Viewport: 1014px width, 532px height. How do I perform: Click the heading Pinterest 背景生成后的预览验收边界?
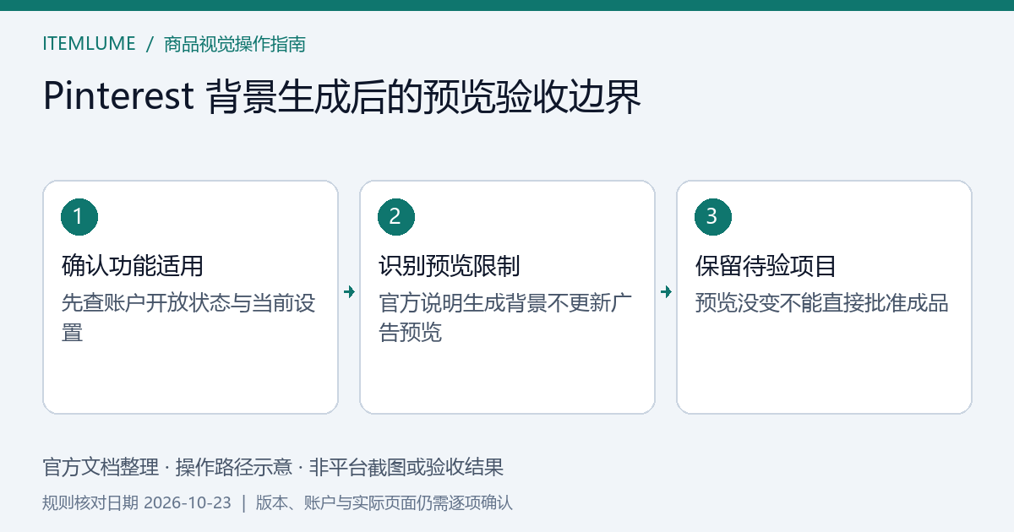(x=342, y=97)
